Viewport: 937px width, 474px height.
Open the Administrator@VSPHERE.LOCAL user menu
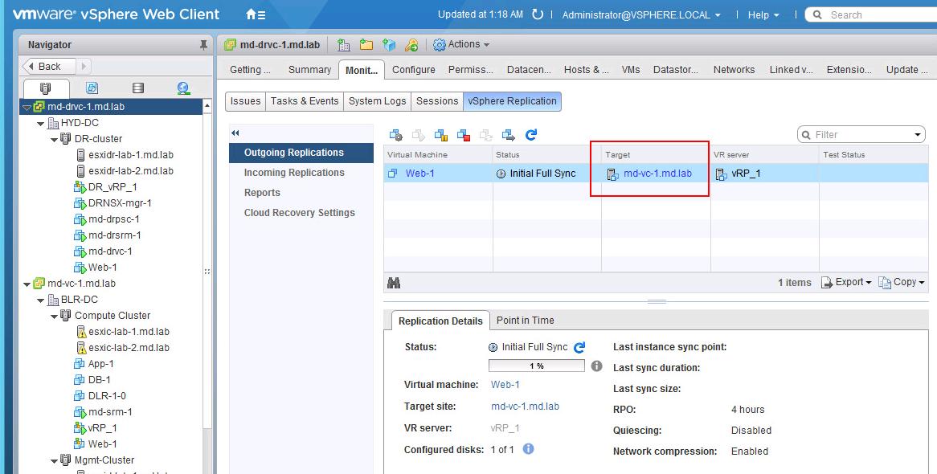641,15
